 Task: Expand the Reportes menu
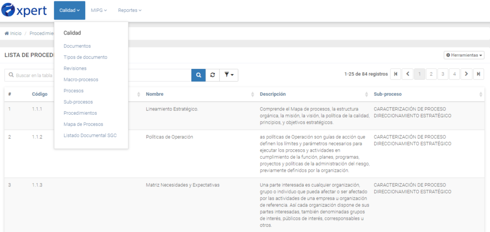130,10
